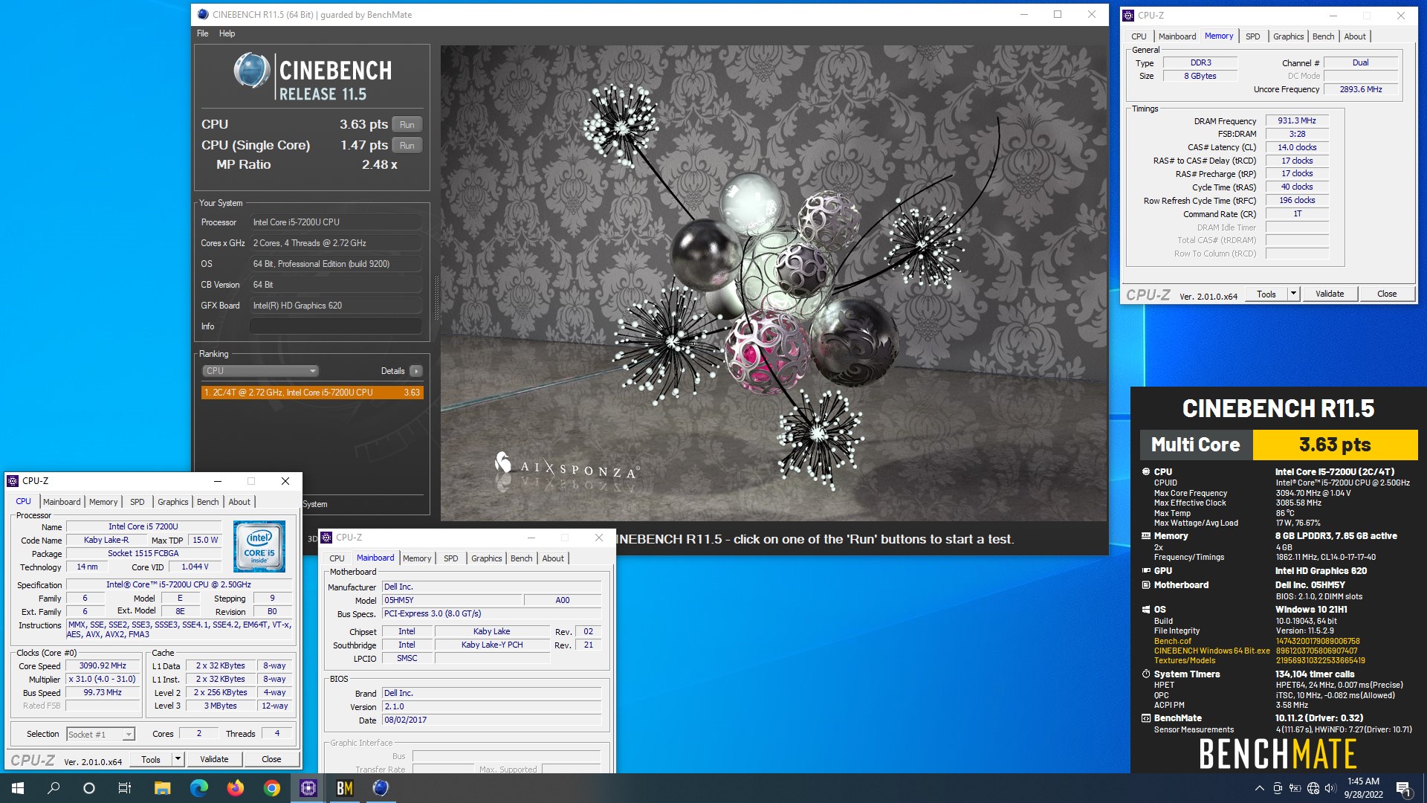Click the Info field in Cinebench Your System
This screenshot has width=1427, height=803.
[336, 326]
